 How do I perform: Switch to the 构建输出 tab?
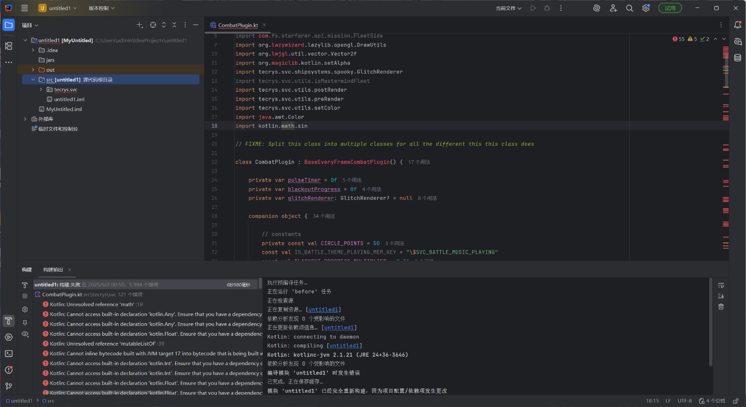53,270
